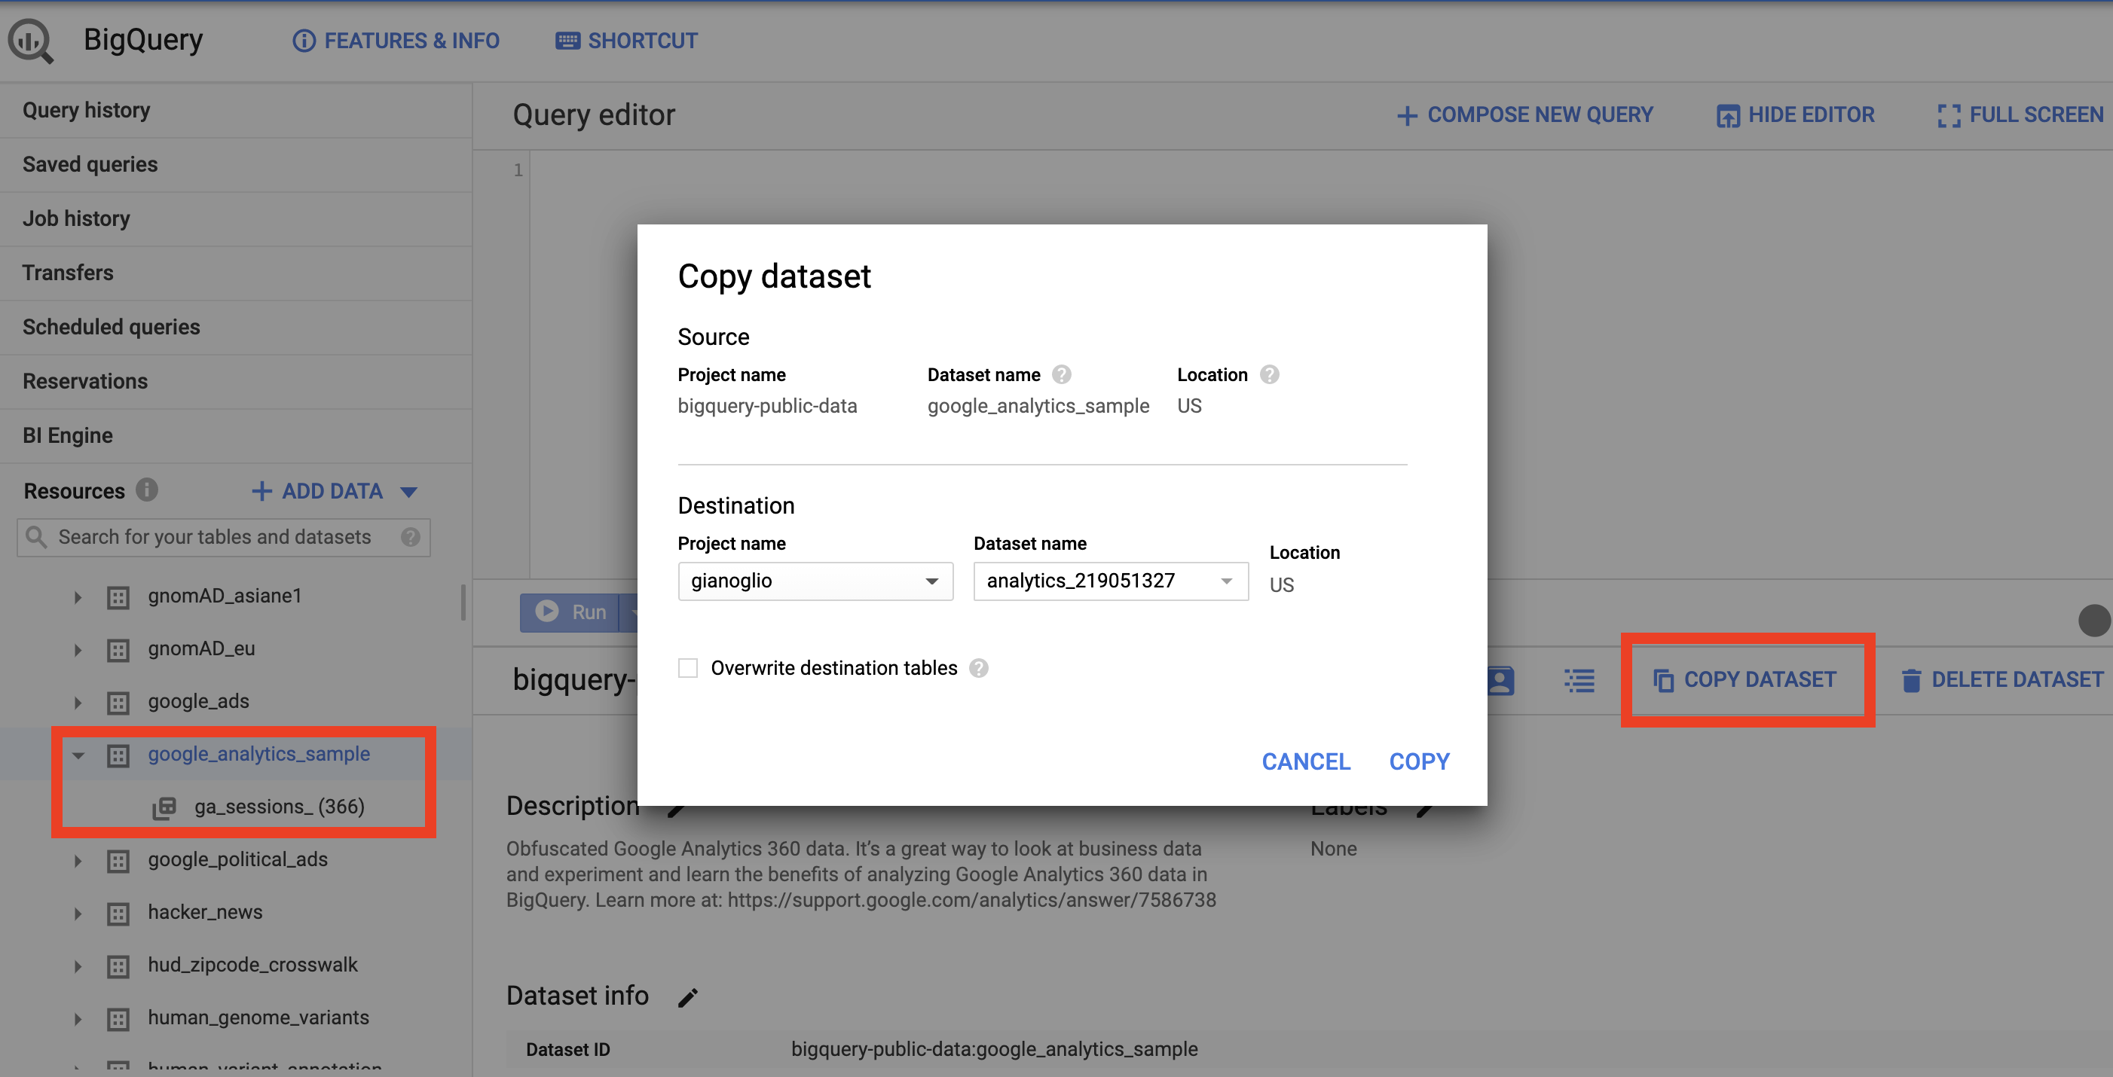Open BI Engine
2113x1077 pixels.
68,435
